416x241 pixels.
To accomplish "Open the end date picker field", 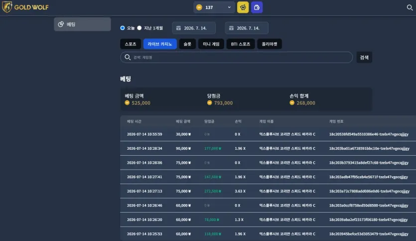I will tap(247, 28).
